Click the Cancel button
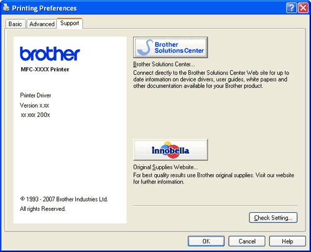The image size is (311, 252). pyautogui.click(x=247, y=241)
